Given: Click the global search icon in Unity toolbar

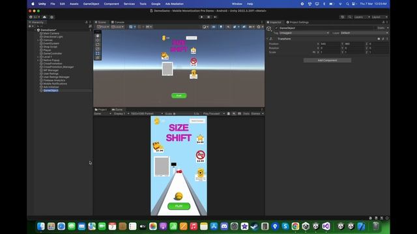Looking at the screenshot, I should [x=350, y=17].
